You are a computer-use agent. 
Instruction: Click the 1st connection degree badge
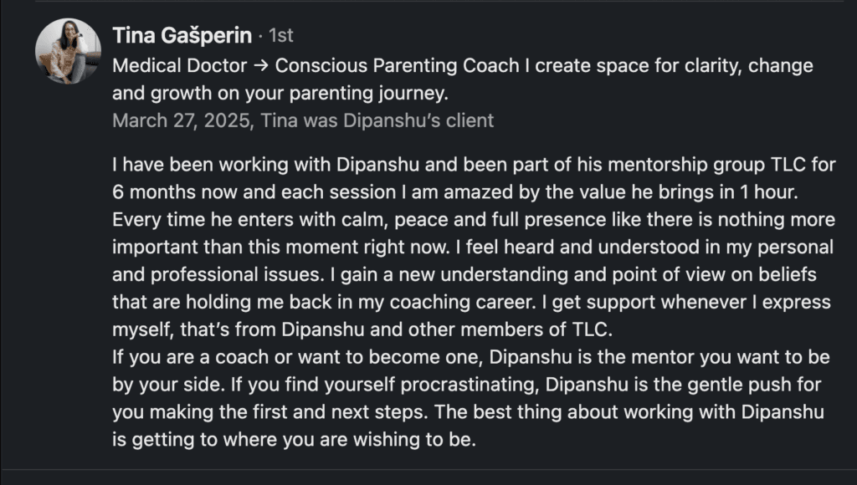pyautogui.click(x=280, y=36)
